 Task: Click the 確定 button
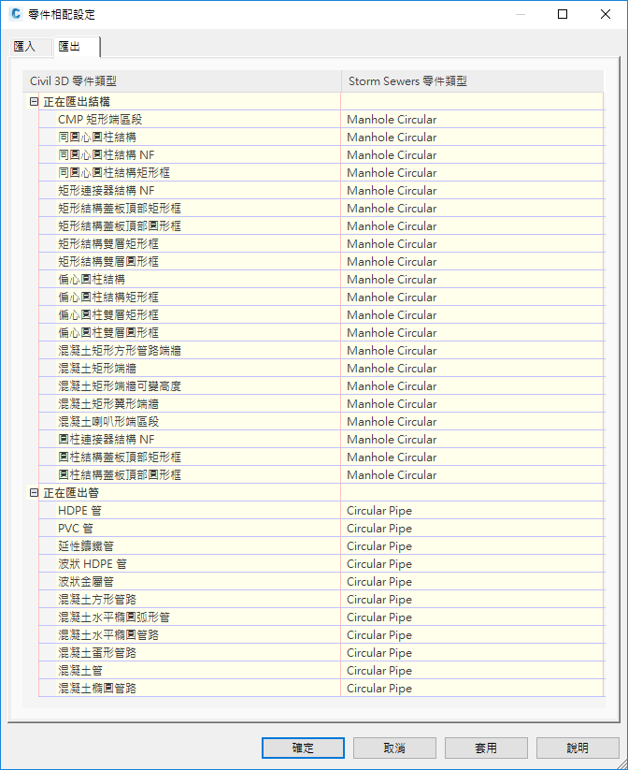click(x=303, y=748)
